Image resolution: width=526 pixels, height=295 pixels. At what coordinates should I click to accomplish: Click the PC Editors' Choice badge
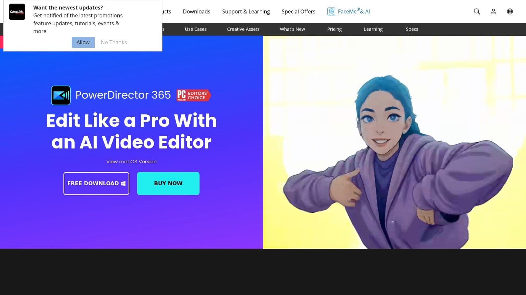coord(193,95)
